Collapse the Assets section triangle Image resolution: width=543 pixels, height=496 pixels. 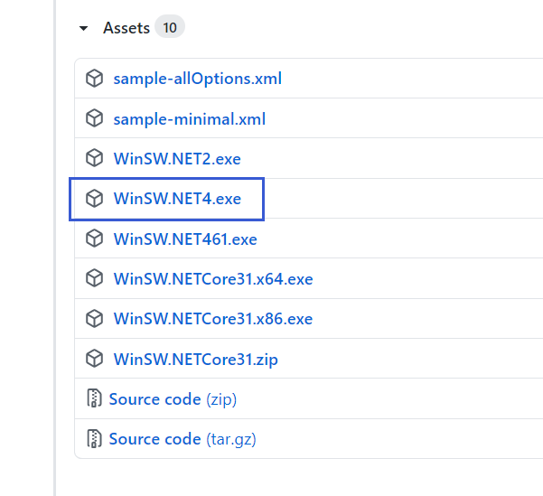pyautogui.click(x=84, y=28)
